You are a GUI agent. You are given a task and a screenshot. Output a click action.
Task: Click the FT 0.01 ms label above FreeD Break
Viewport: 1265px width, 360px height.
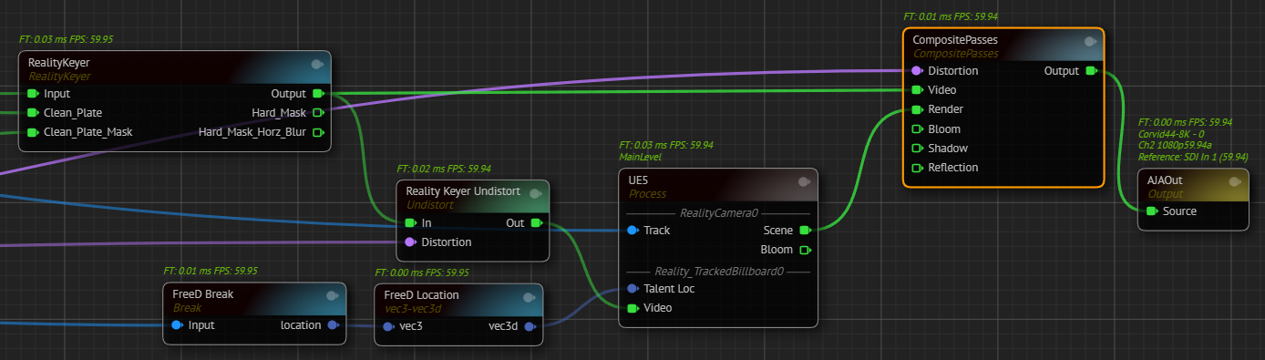(211, 272)
